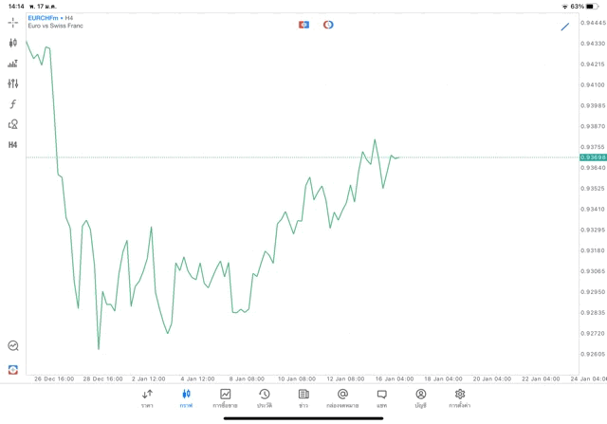Open the drawing objects shapes tool

point(13,124)
